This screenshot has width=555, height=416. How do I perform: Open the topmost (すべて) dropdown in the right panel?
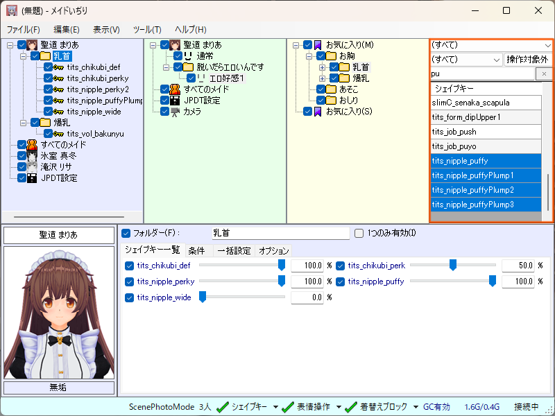point(491,45)
